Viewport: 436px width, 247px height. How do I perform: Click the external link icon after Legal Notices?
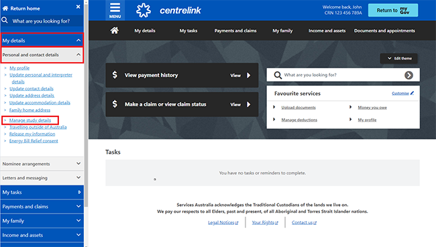tap(237, 223)
